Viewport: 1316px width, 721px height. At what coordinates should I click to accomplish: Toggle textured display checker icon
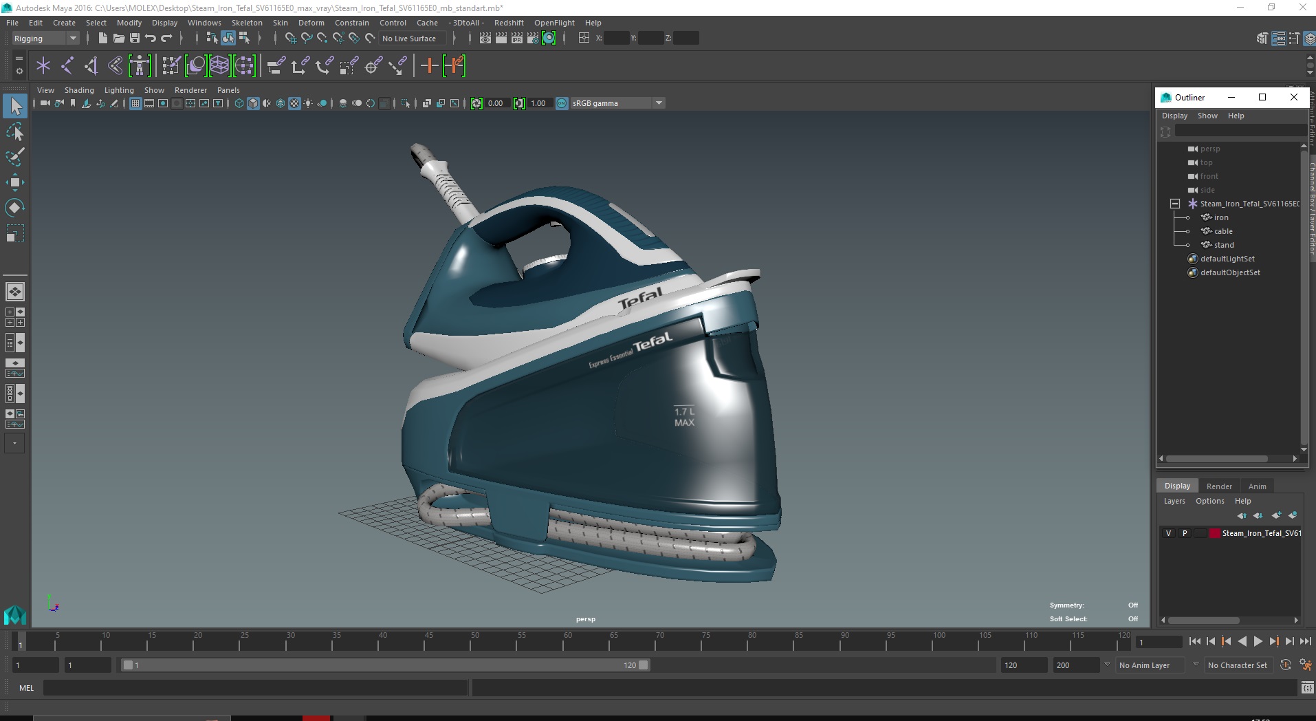point(294,103)
